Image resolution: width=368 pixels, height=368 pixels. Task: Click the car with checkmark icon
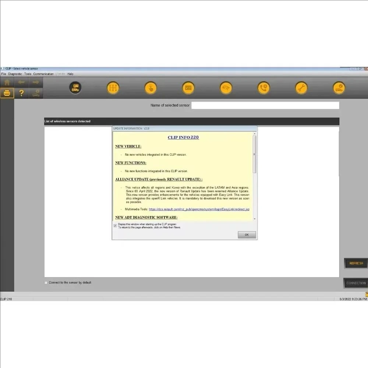(x=339, y=88)
